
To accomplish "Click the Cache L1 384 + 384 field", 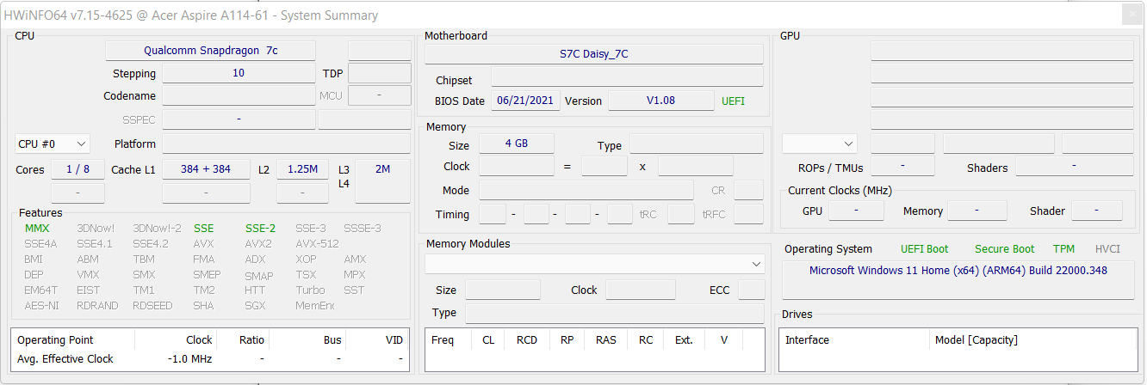I will (206, 169).
